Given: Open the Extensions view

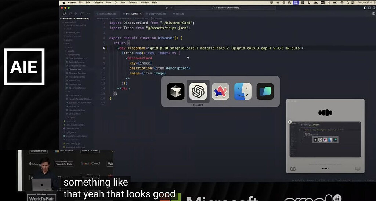Looking at the screenshot, I should tap(82, 14).
